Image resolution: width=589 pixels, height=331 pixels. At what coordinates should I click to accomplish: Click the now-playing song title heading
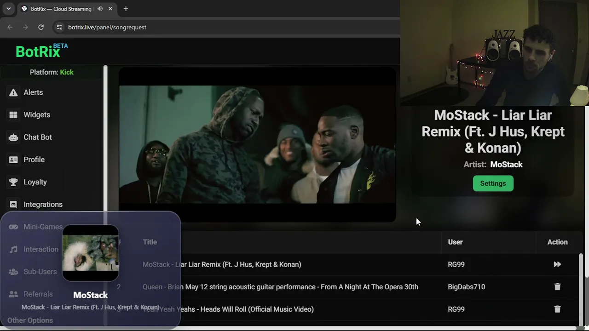(493, 131)
